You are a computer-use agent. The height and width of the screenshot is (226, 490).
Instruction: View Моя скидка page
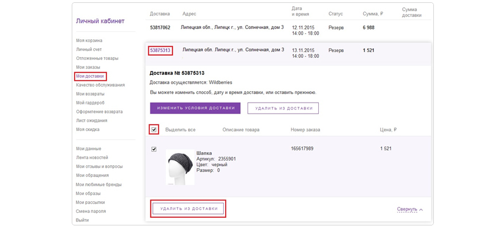pos(88,129)
